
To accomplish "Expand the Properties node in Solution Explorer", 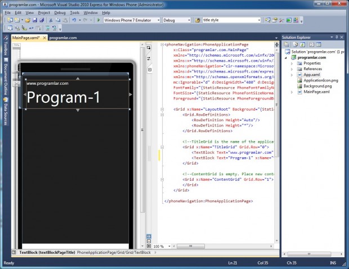I will click(x=292, y=63).
